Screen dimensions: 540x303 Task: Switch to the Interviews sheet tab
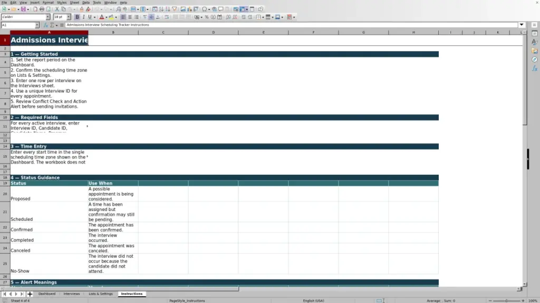(x=72, y=294)
